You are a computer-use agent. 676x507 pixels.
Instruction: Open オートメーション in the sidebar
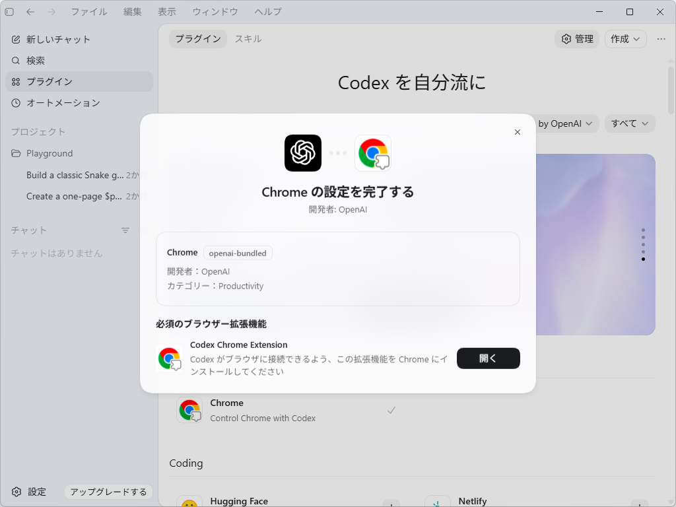(79, 102)
